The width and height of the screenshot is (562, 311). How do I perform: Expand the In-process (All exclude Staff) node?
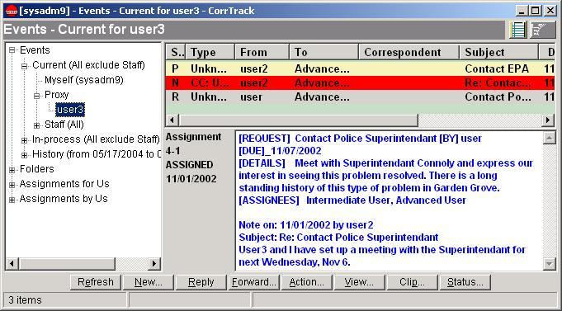[x=25, y=140]
